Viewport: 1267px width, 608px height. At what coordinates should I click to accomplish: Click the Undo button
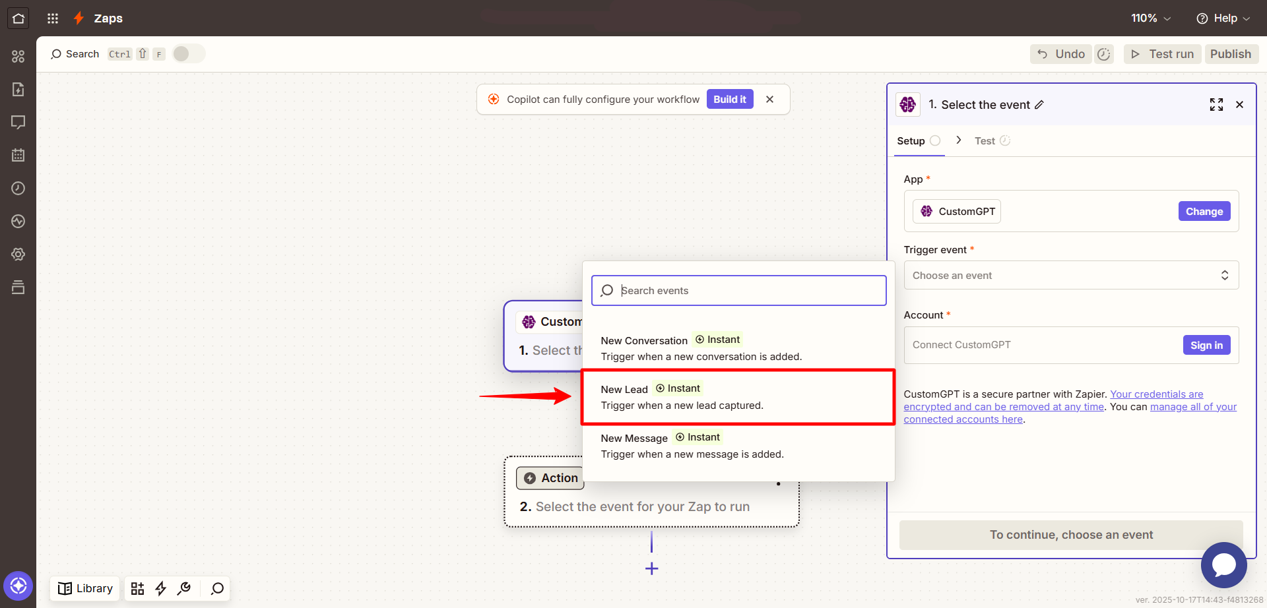(1060, 54)
